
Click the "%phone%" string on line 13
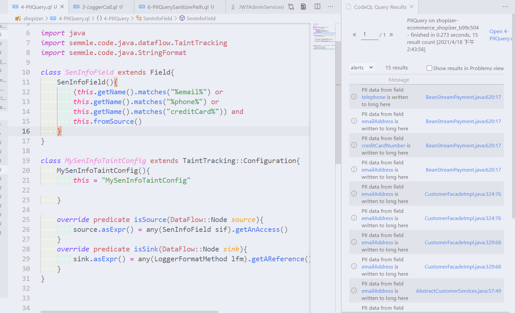point(185,101)
